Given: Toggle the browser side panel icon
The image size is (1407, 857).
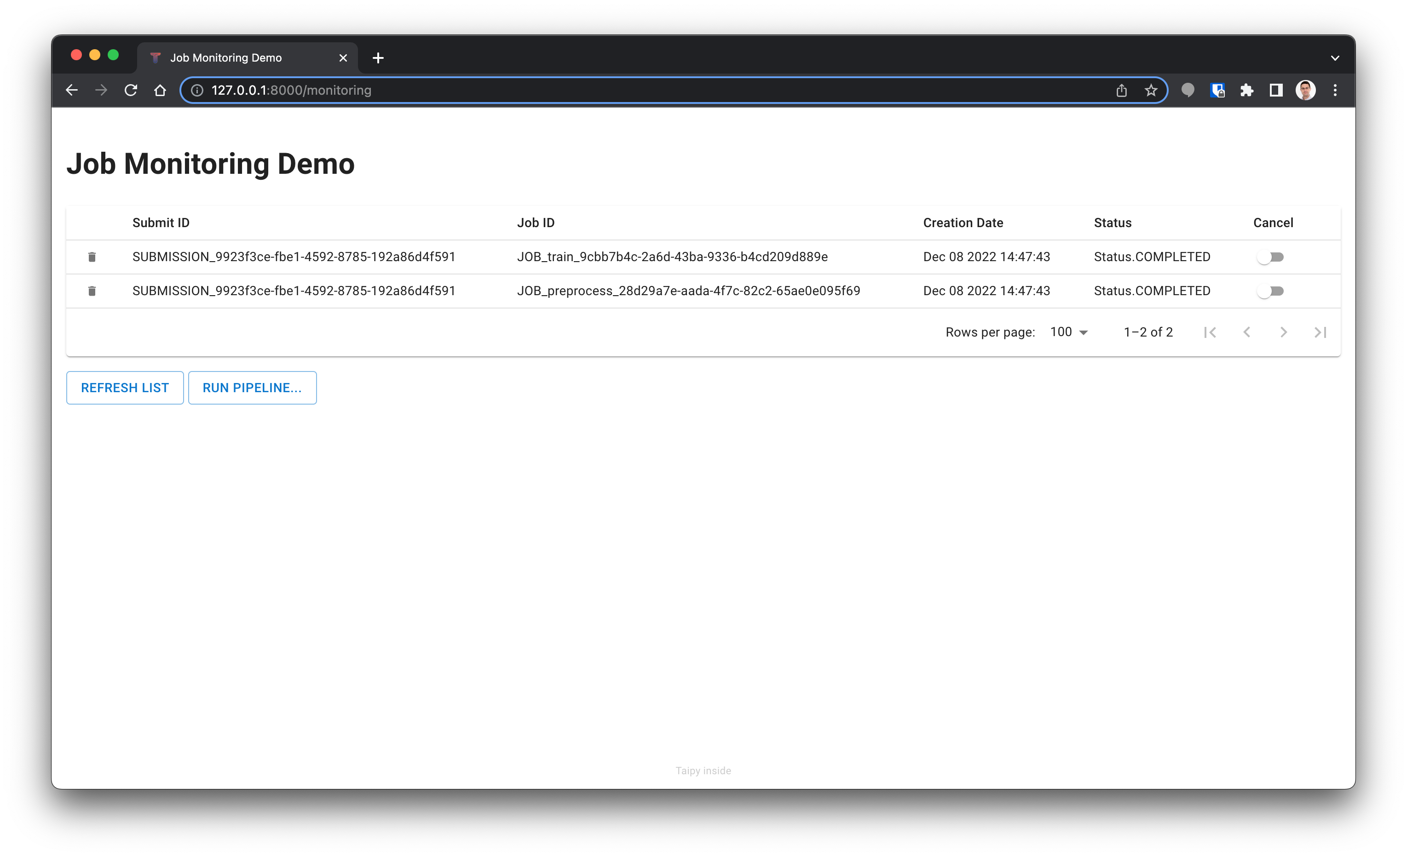Looking at the screenshot, I should (x=1276, y=90).
